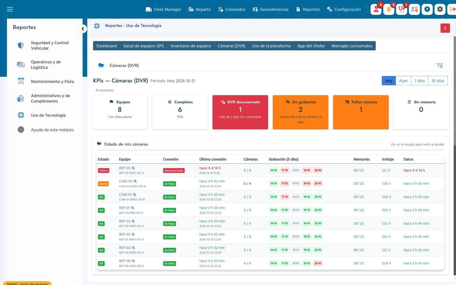Screen dimensions: 456x285
Task: Click magnifier icon next to REP-05
Action: coord(133,168)
